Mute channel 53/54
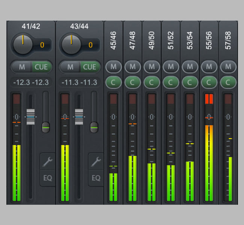244x225 pixels. point(190,67)
